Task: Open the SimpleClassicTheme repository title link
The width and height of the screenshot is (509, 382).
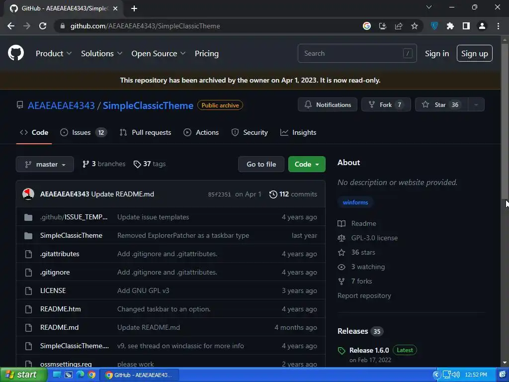Action: tap(148, 105)
